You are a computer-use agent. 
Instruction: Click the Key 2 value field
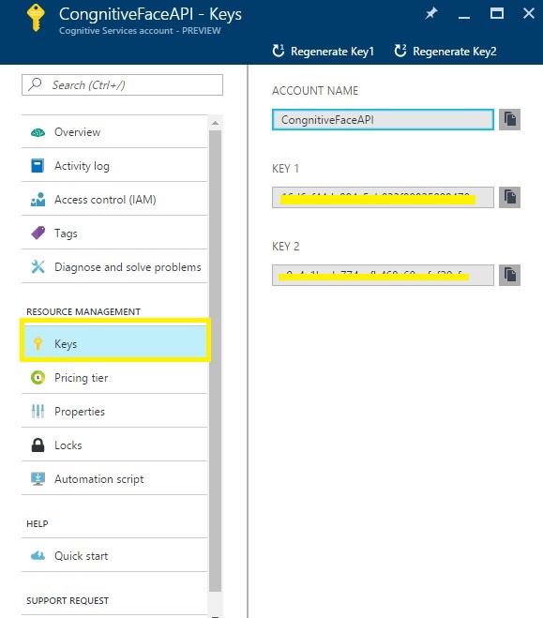point(383,275)
